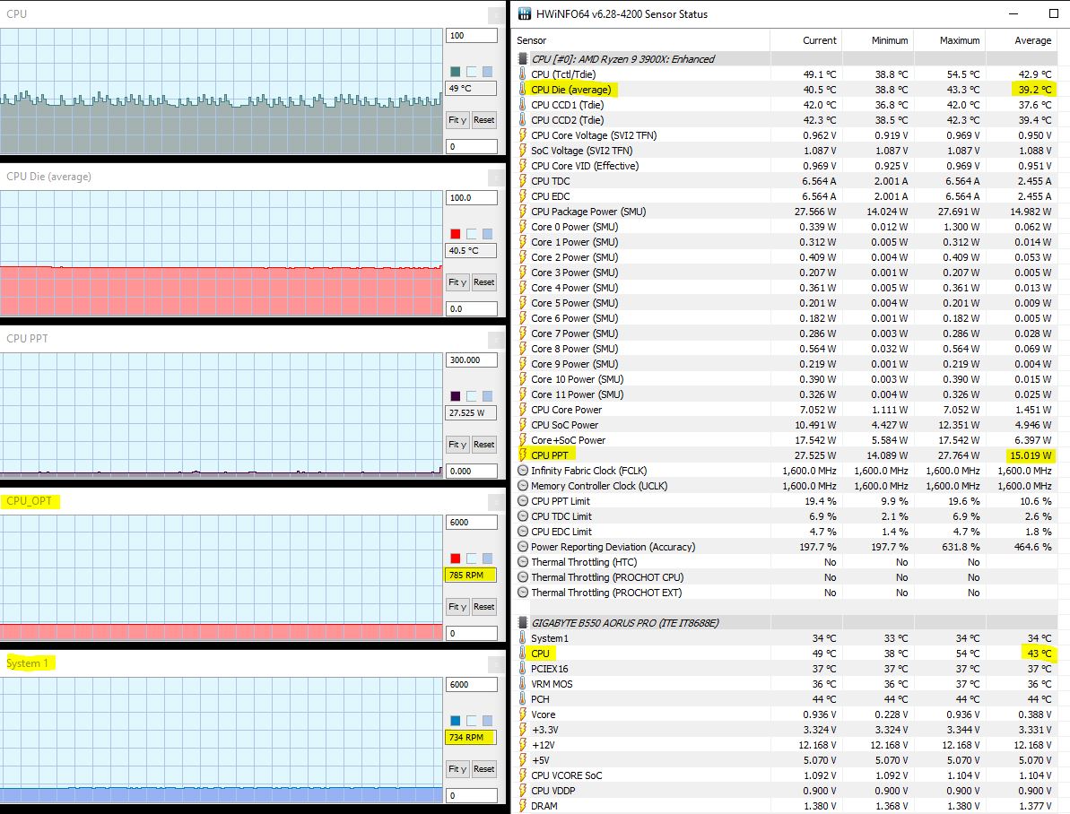Click thermometer icon of VRM MOS row
Viewport: 1070px width, 814px height.
click(x=523, y=684)
